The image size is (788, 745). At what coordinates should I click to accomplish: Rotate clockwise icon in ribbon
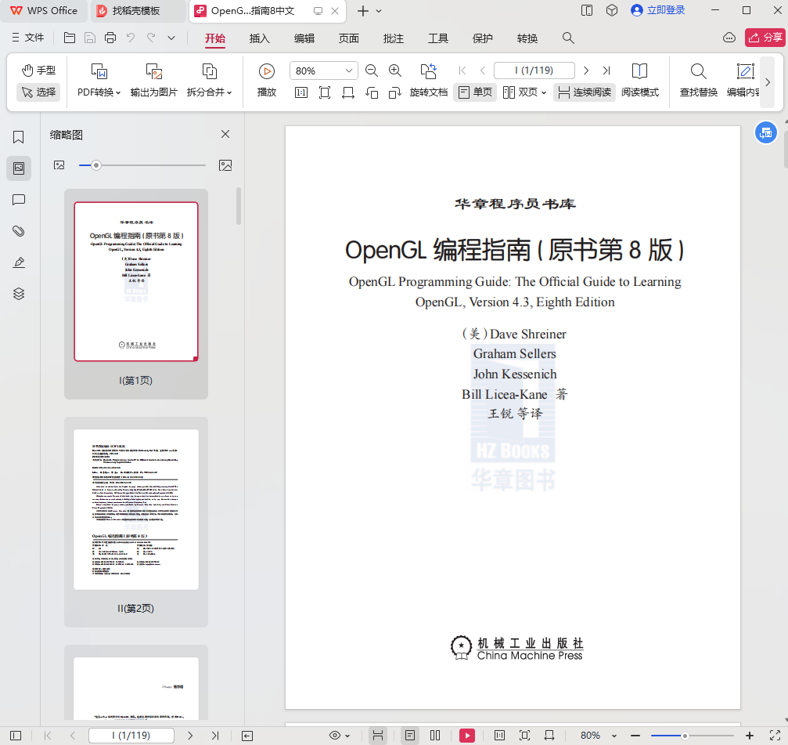point(395,92)
